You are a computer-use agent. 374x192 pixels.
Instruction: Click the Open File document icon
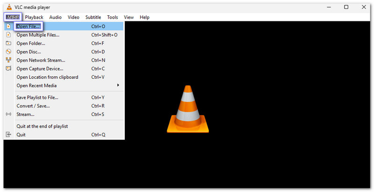click(8, 27)
